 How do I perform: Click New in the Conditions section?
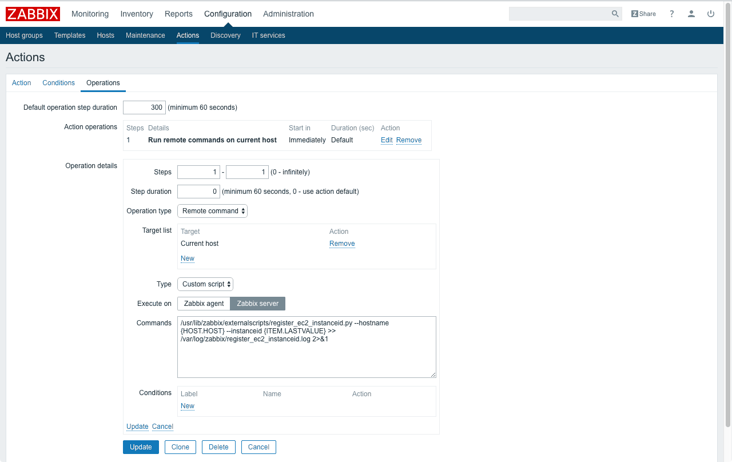(188, 406)
